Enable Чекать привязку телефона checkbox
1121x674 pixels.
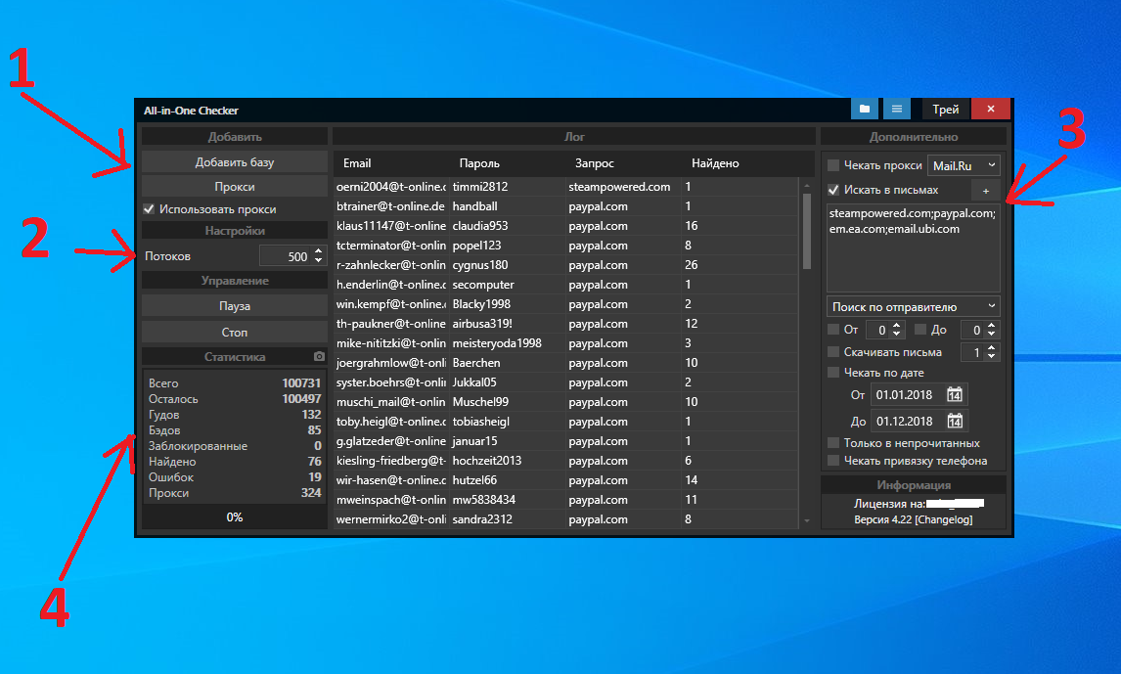click(832, 461)
